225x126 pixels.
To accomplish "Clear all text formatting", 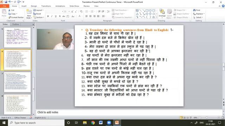I will tap(81, 12).
